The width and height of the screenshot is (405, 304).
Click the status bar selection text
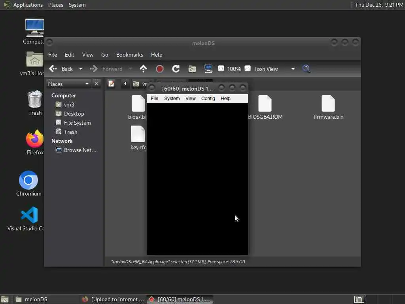(178, 262)
